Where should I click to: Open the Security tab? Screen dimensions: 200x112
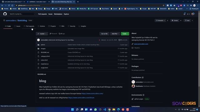coord(72,26)
